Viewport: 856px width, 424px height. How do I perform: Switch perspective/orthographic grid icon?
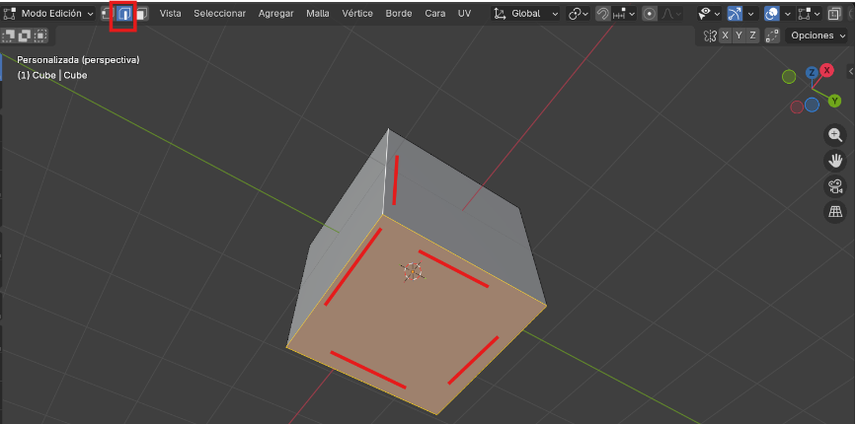[835, 212]
